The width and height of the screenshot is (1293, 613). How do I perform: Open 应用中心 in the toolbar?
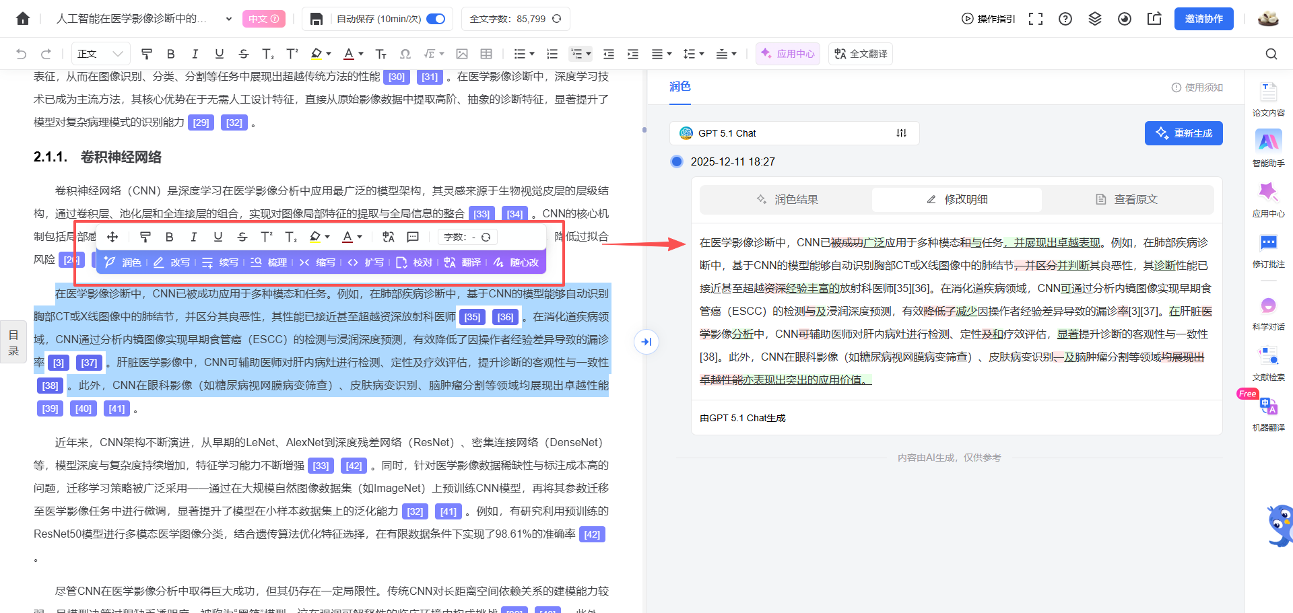point(788,54)
